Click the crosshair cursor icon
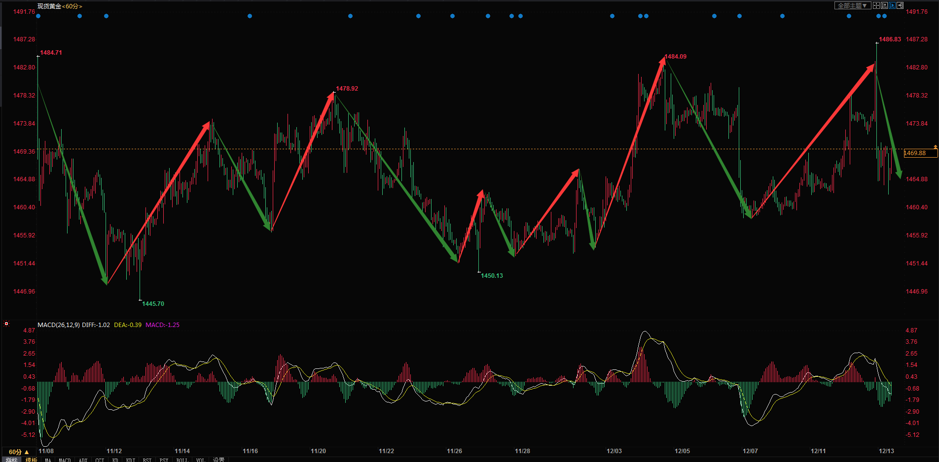 click(x=876, y=5)
